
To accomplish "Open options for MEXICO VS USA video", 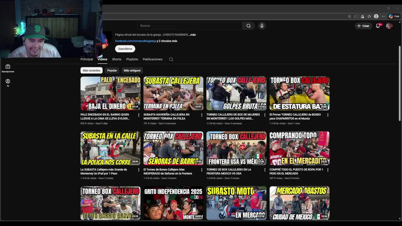I will tap(265, 170).
